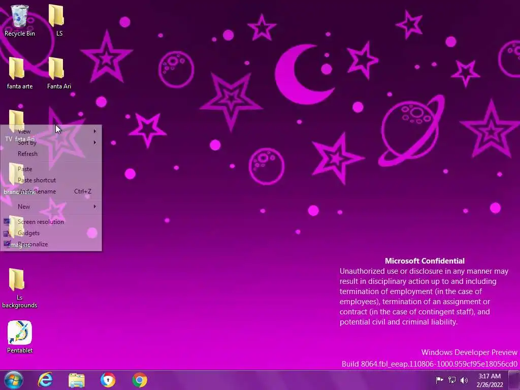Viewport: 520px width, 390px height.
Task: Launch Google Chrome from taskbar
Action: (x=140, y=380)
